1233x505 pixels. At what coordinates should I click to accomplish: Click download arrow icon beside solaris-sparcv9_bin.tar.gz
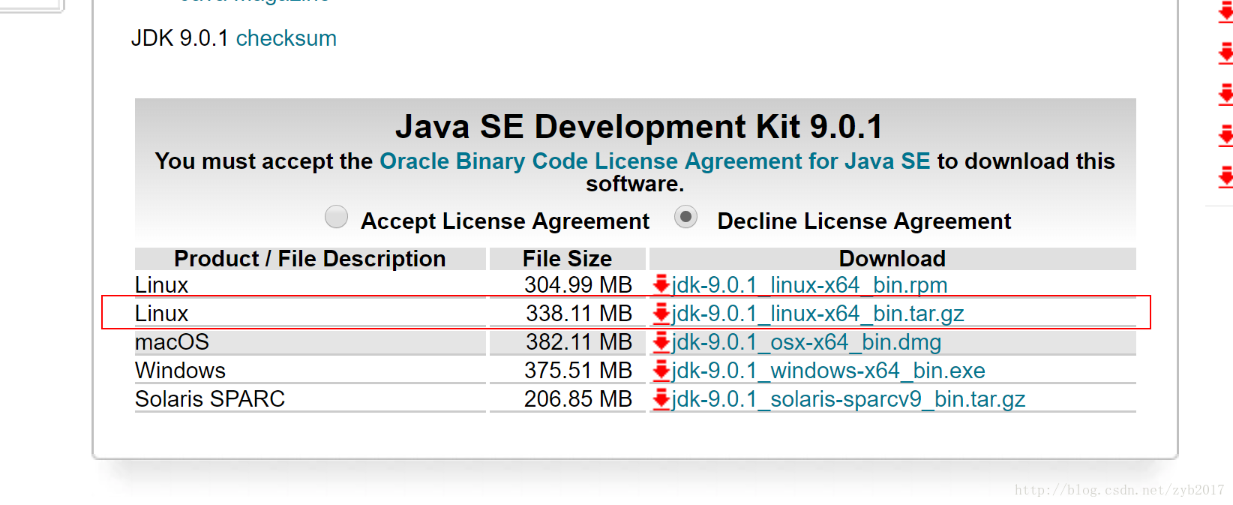tap(661, 398)
